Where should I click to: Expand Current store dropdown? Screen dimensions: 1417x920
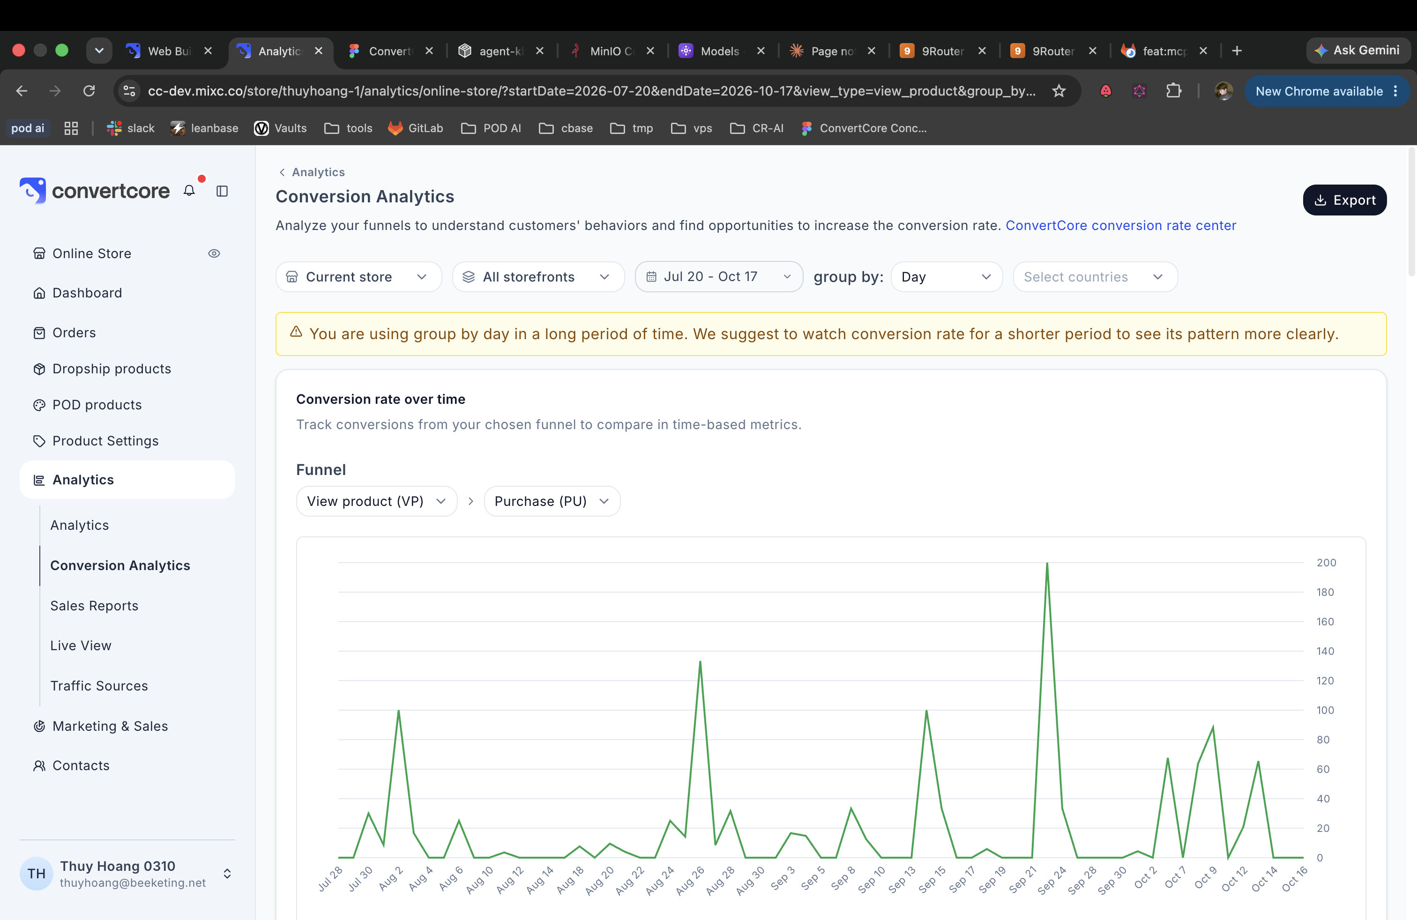coord(358,277)
